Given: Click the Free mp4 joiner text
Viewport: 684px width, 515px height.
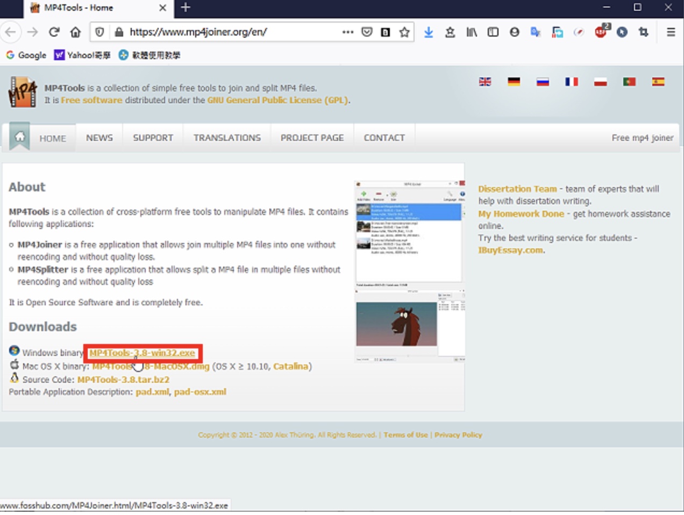Looking at the screenshot, I should (643, 138).
